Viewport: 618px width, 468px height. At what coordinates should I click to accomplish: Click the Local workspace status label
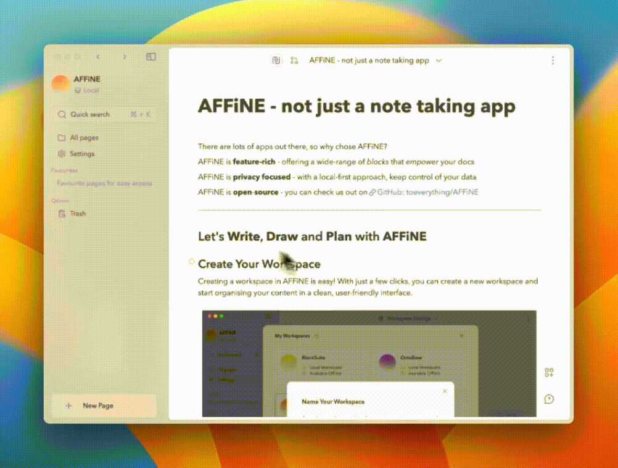pyautogui.click(x=87, y=90)
